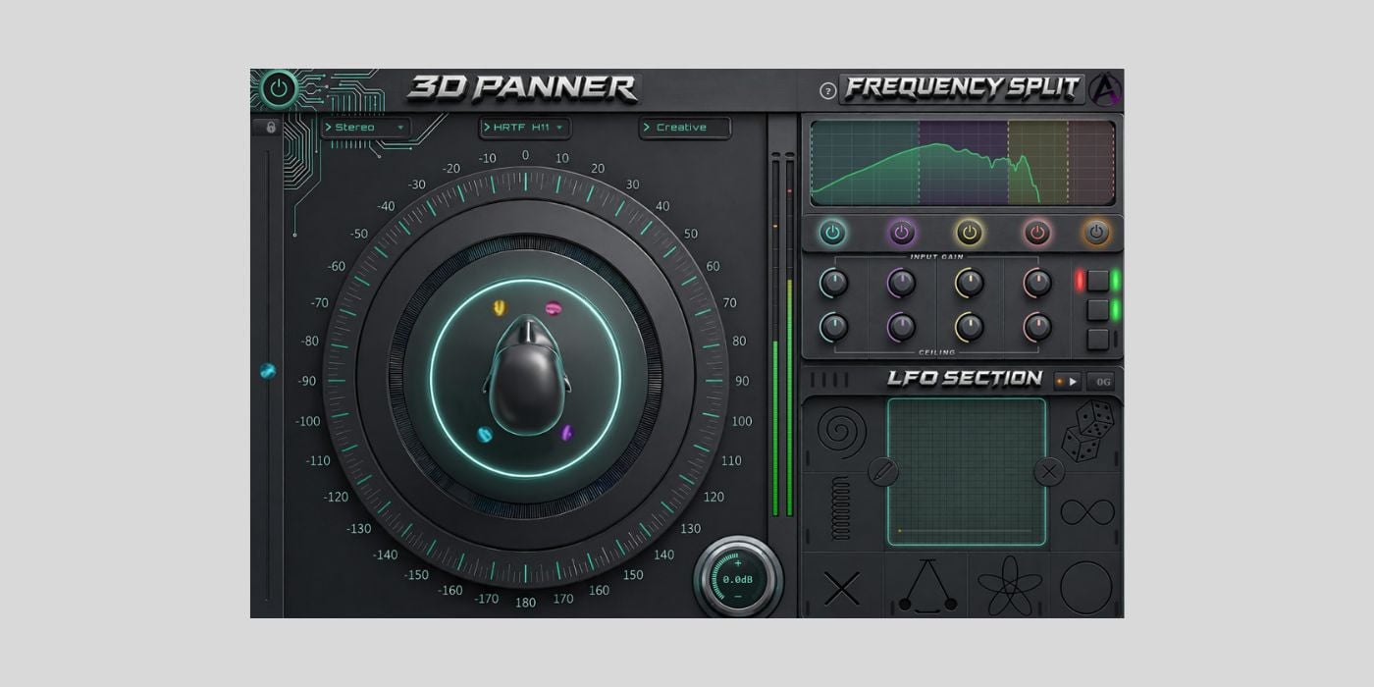The image size is (1374, 687).
Task: Toggle the yellow band power button
Action: [970, 233]
